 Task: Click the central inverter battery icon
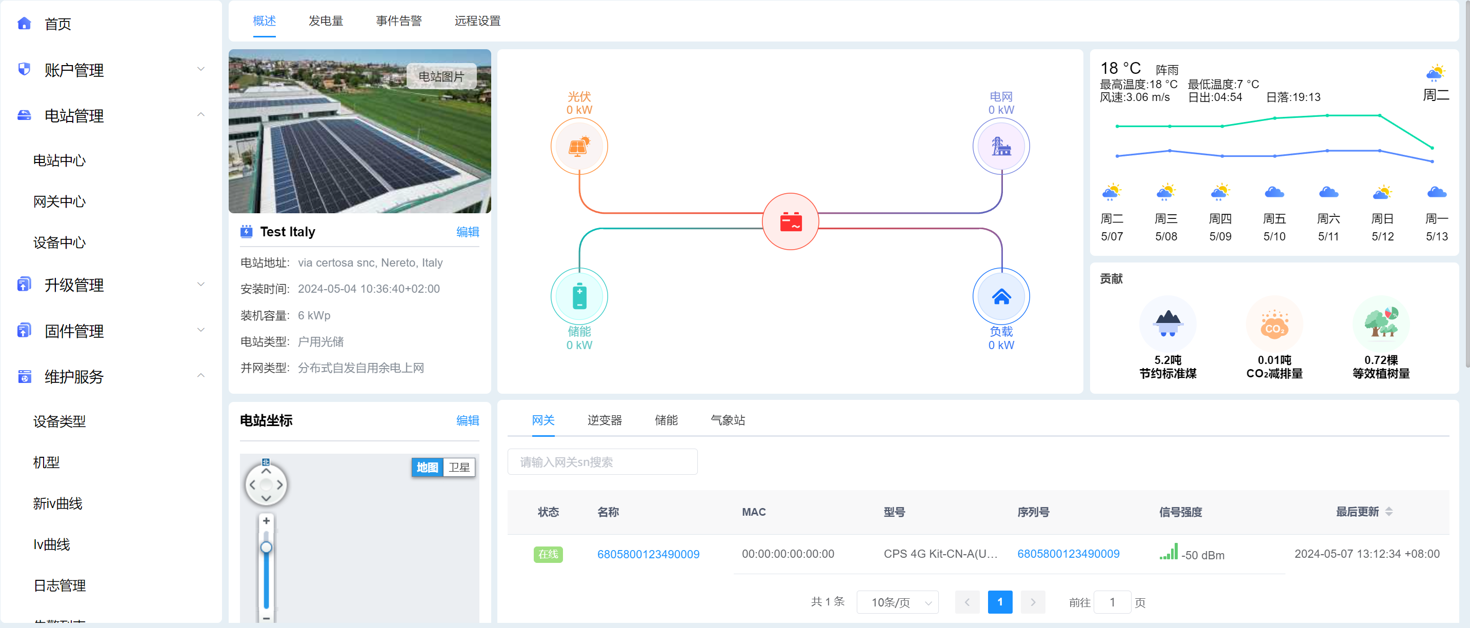[790, 221]
